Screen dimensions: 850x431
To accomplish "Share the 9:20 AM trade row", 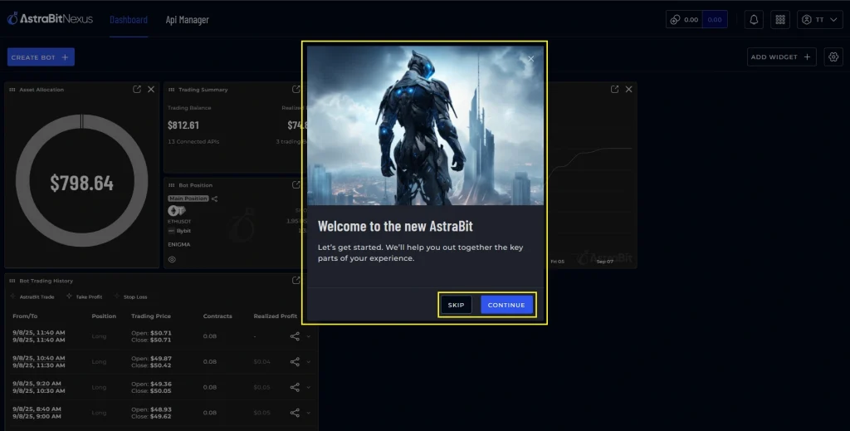I will pyautogui.click(x=295, y=387).
